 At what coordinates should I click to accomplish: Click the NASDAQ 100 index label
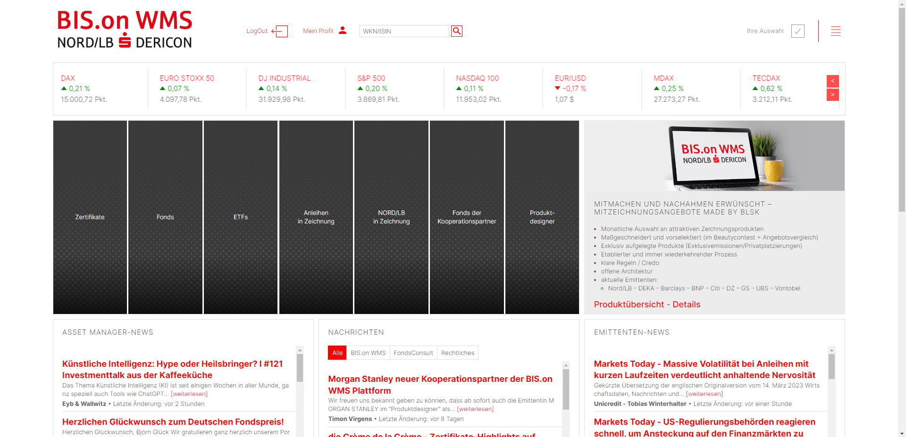click(478, 78)
